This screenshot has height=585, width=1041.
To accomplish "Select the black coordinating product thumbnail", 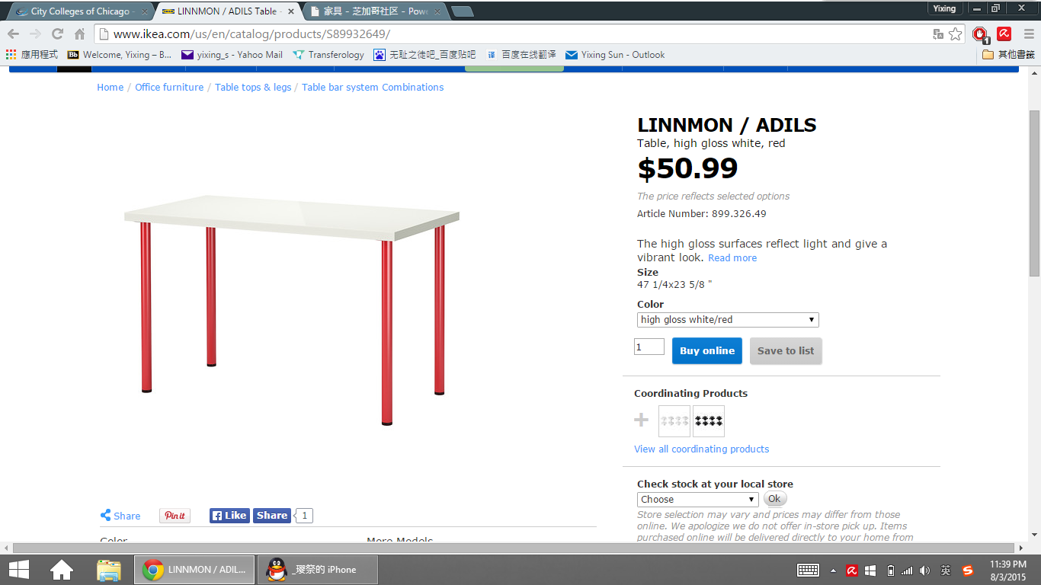I will (x=709, y=421).
